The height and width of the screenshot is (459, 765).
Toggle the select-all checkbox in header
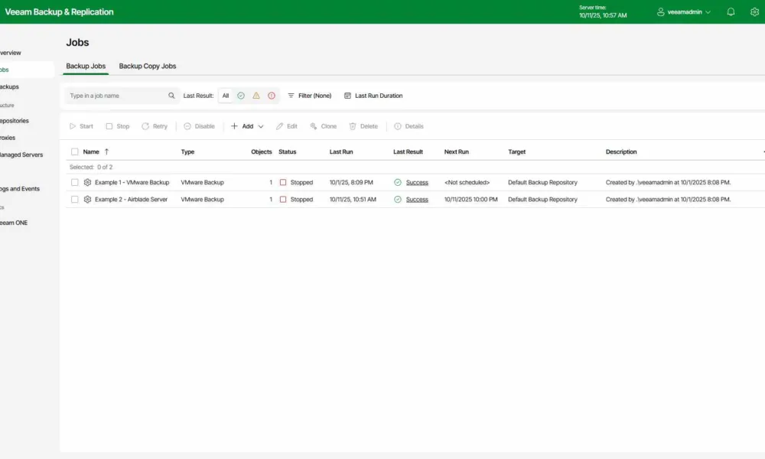(75, 152)
